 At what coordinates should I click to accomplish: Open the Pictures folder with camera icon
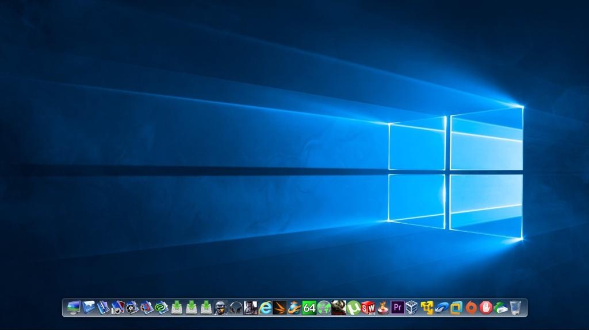[117, 308]
